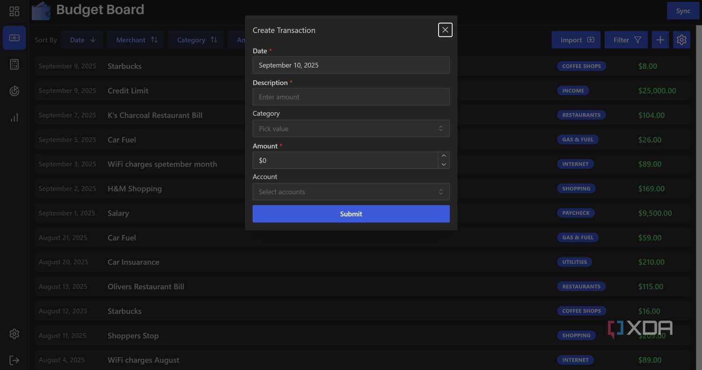Open sidebar settings gear icon
The height and width of the screenshot is (370, 702).
[x=15, y=334]
